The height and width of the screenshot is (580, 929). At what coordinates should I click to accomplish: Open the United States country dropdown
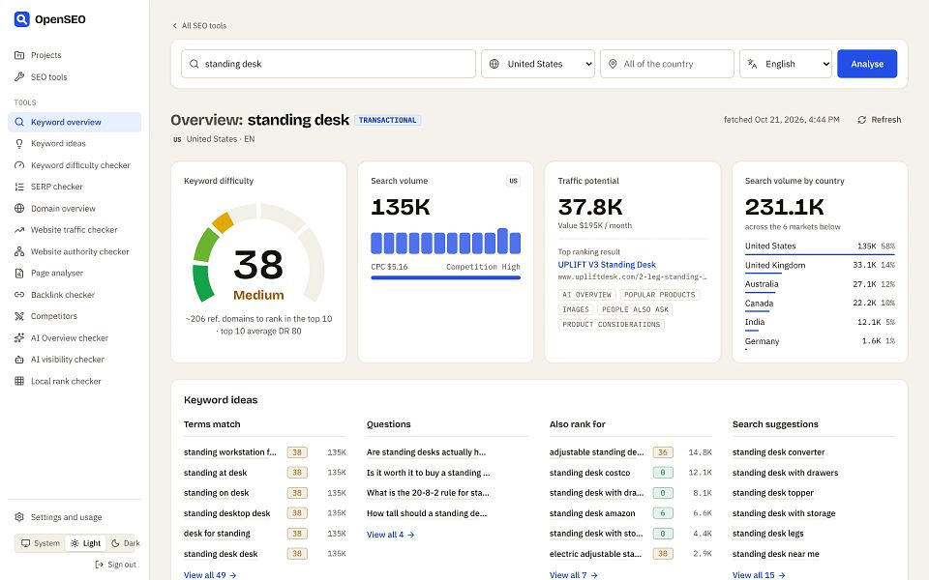click(538, 64)
